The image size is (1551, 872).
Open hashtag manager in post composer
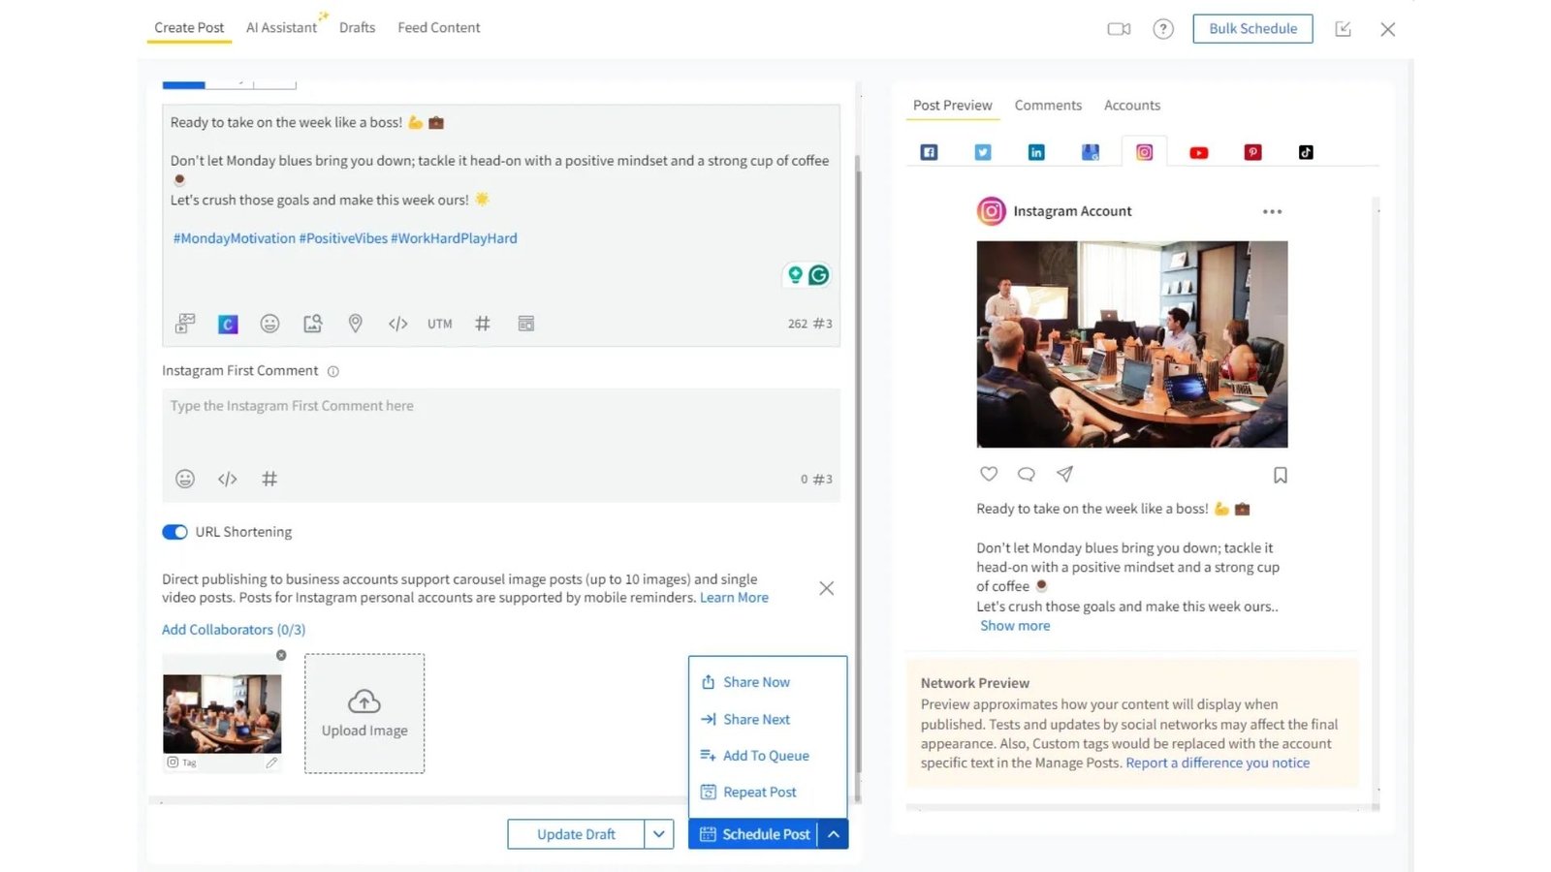[x=483, y=324]
